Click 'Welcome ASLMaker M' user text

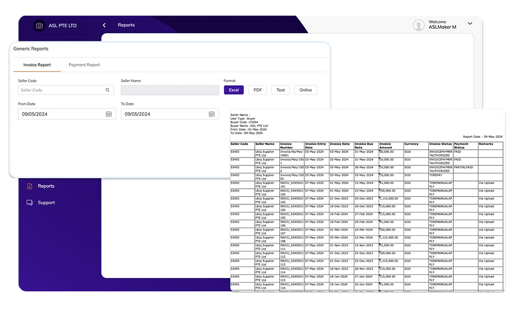[x=442, y=25]
